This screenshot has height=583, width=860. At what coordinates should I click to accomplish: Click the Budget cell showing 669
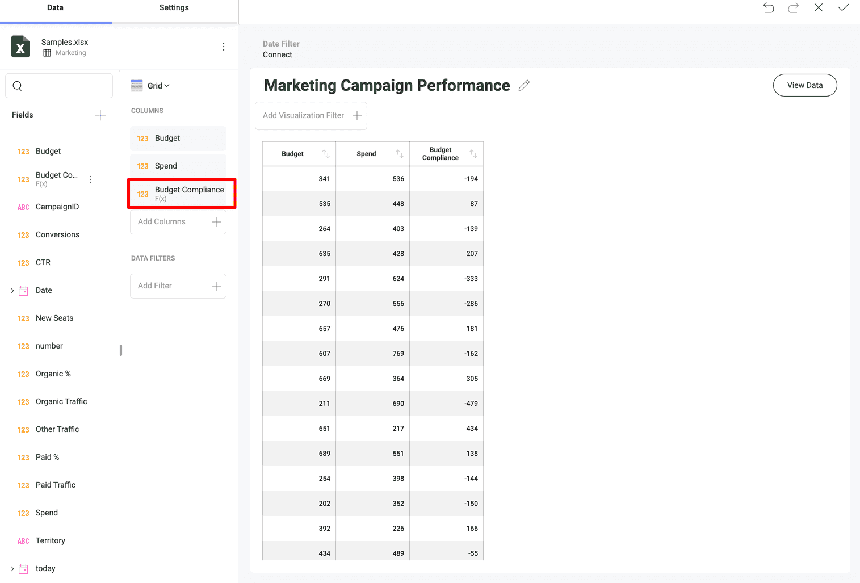pos(299,379)
